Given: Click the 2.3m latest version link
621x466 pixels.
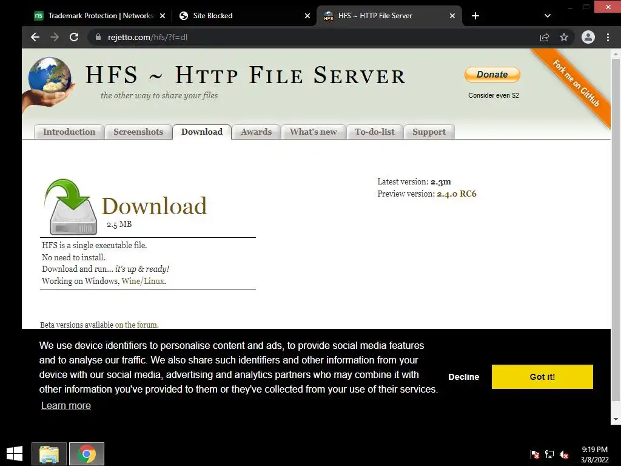Looking at the screenshot, I should coord(441,182).
